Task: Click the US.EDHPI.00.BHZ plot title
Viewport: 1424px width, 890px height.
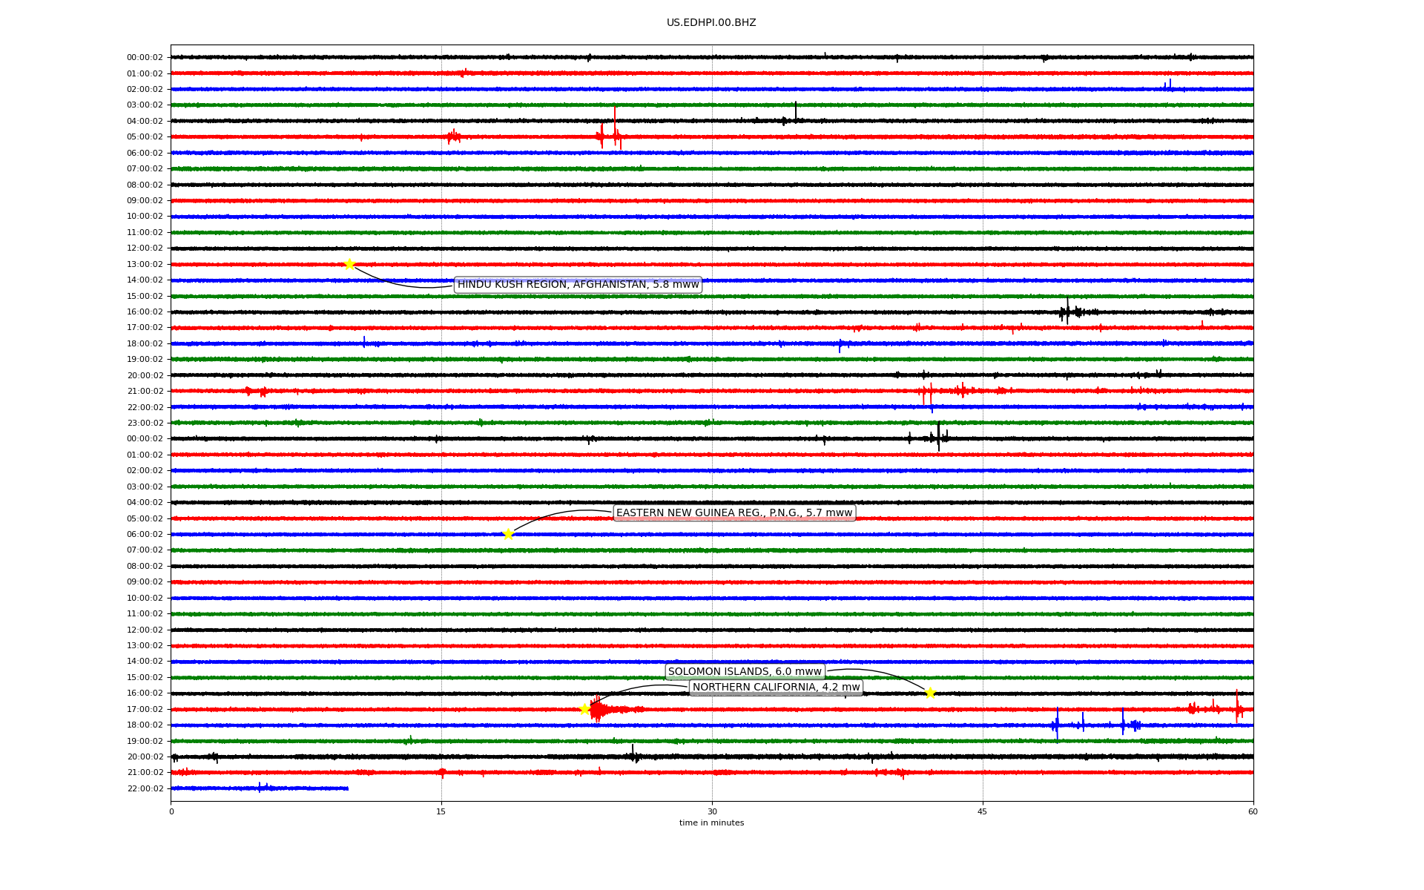Action: (x=711, y=23)
